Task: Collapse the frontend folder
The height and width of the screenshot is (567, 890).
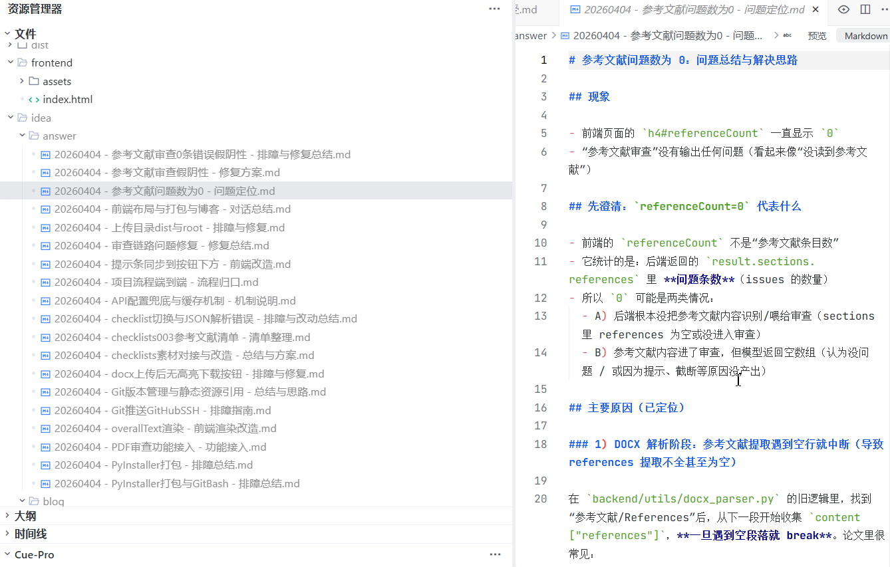Action: [x=11, y=62]
